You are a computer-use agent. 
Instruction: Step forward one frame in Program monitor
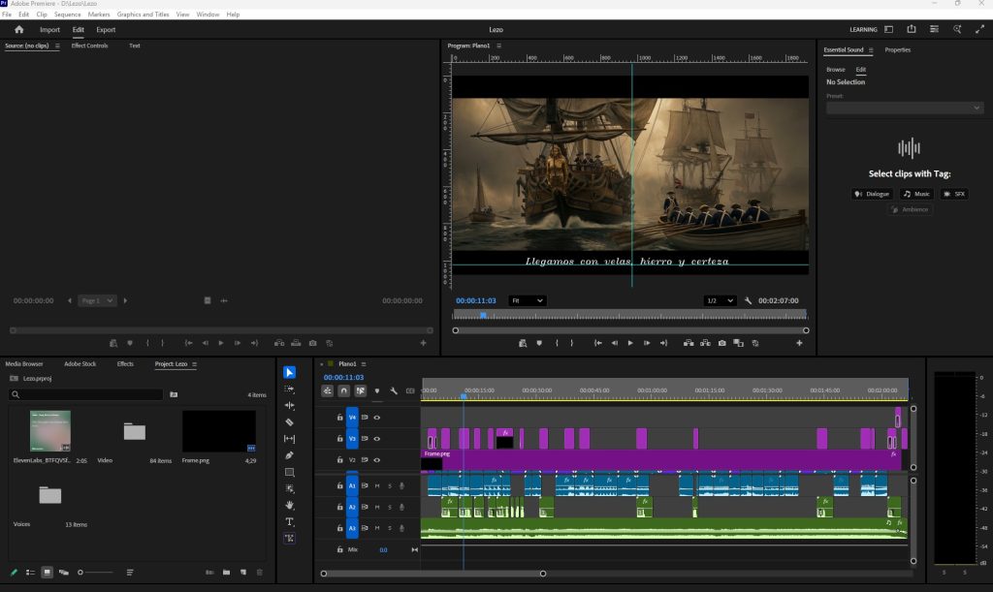click(647, 343)
